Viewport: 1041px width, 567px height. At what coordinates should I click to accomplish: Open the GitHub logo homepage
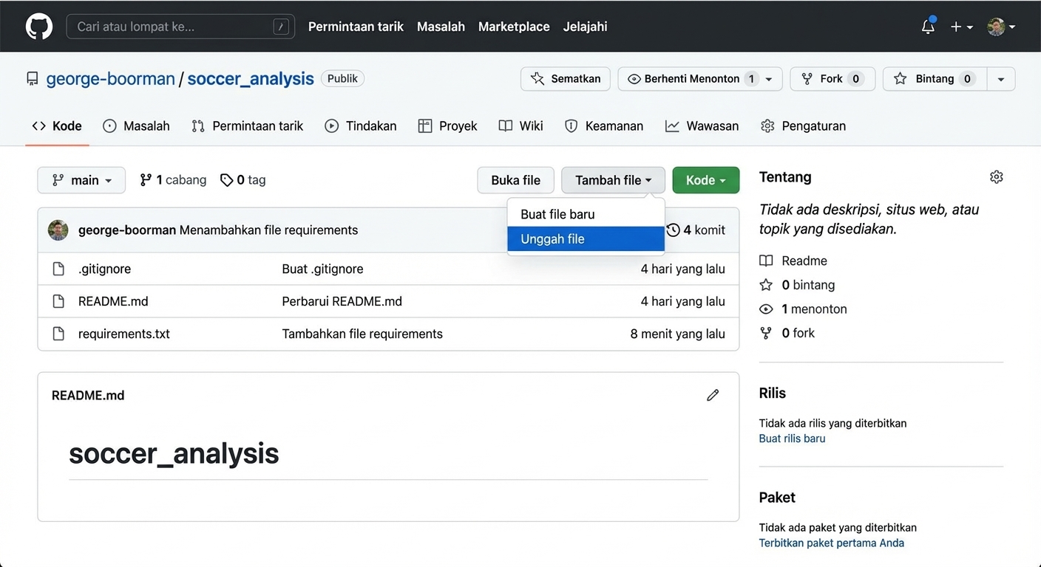coord(39,27)
